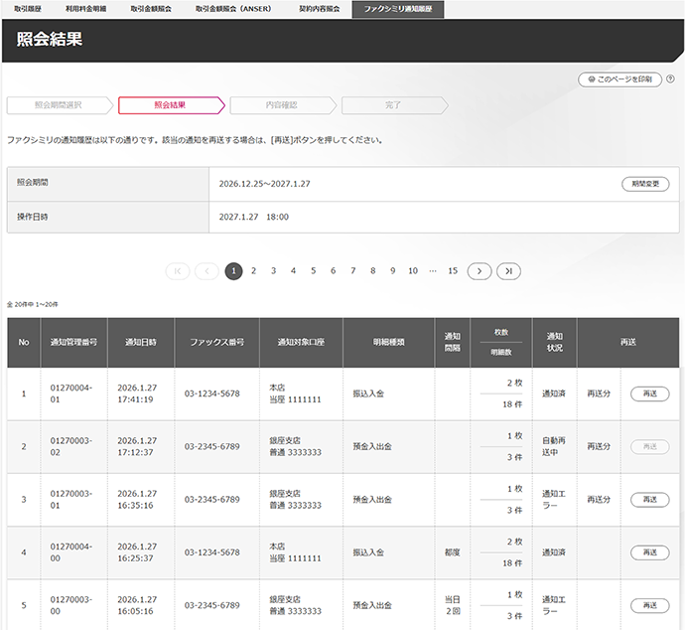Go to page 5 of results

(x=313, y=270)
